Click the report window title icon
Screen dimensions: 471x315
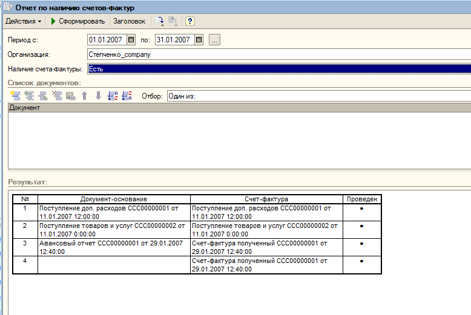coord(8,7)
